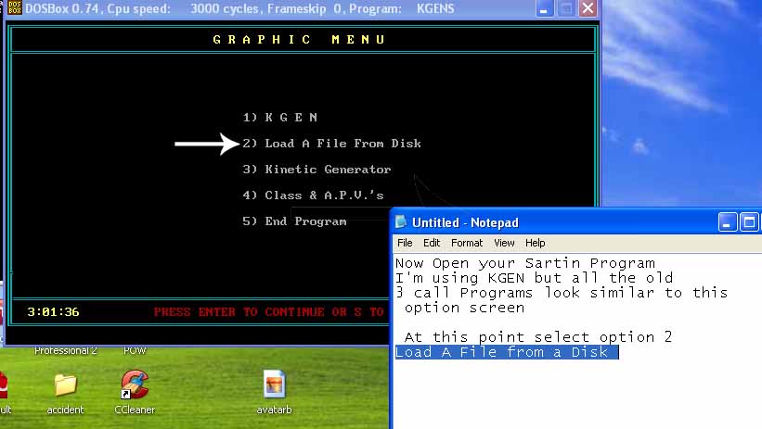Click the '5) End Program' line
The width and height of the screenshot is (762, 429).
[294, 221]
